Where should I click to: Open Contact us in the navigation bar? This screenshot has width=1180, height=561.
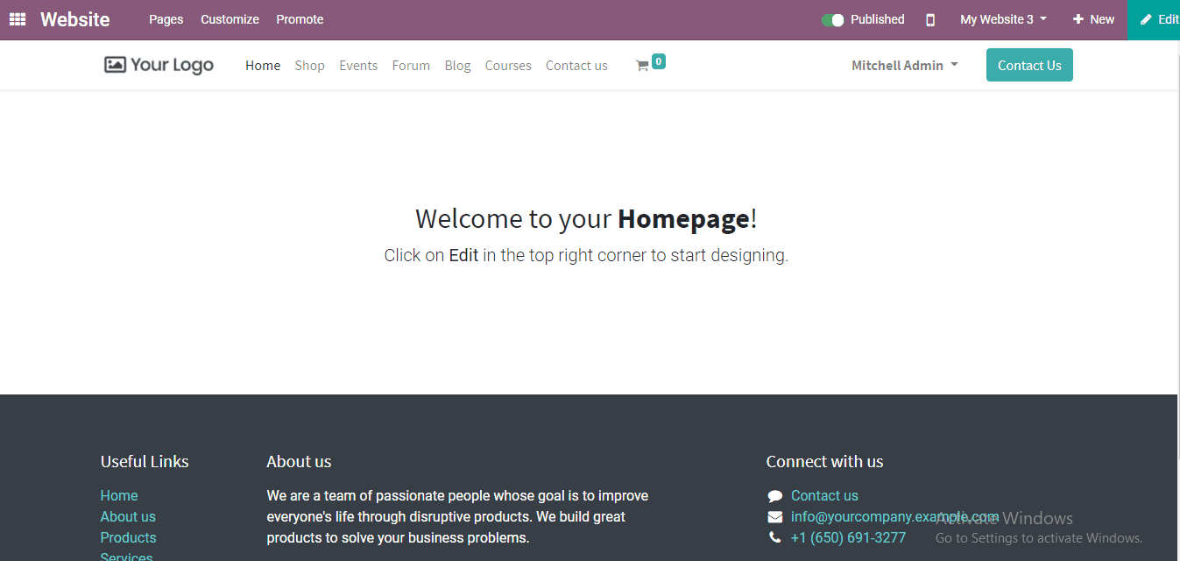click(576, 66)
